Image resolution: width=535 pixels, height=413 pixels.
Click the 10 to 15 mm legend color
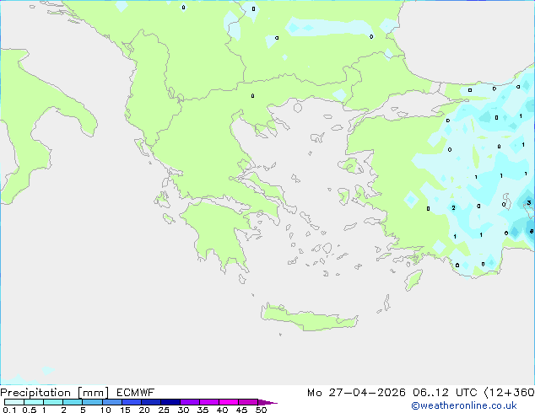(x=111, y=402)
